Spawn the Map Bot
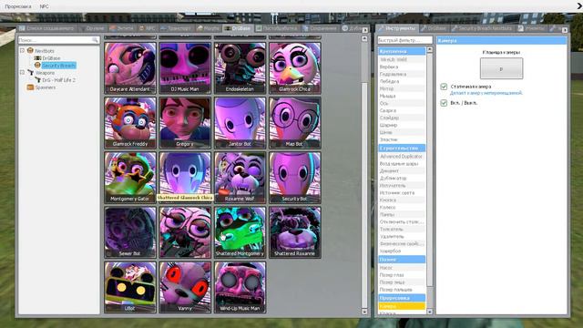Viewport: 583px width, 328px height. coord(295,122)
